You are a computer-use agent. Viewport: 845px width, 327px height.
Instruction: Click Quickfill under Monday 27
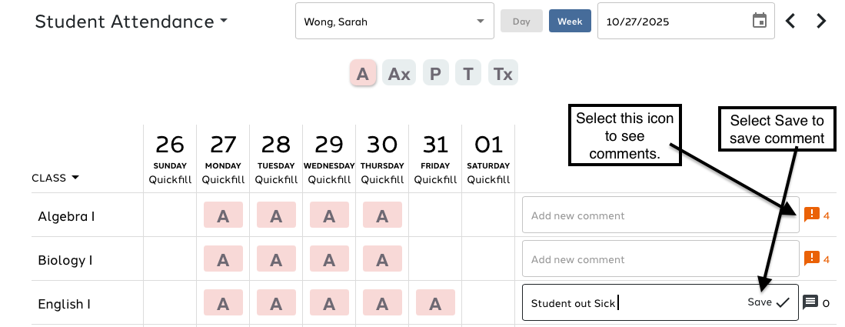[x=223, y=179]
